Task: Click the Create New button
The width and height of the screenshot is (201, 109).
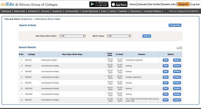Action: 175,25
